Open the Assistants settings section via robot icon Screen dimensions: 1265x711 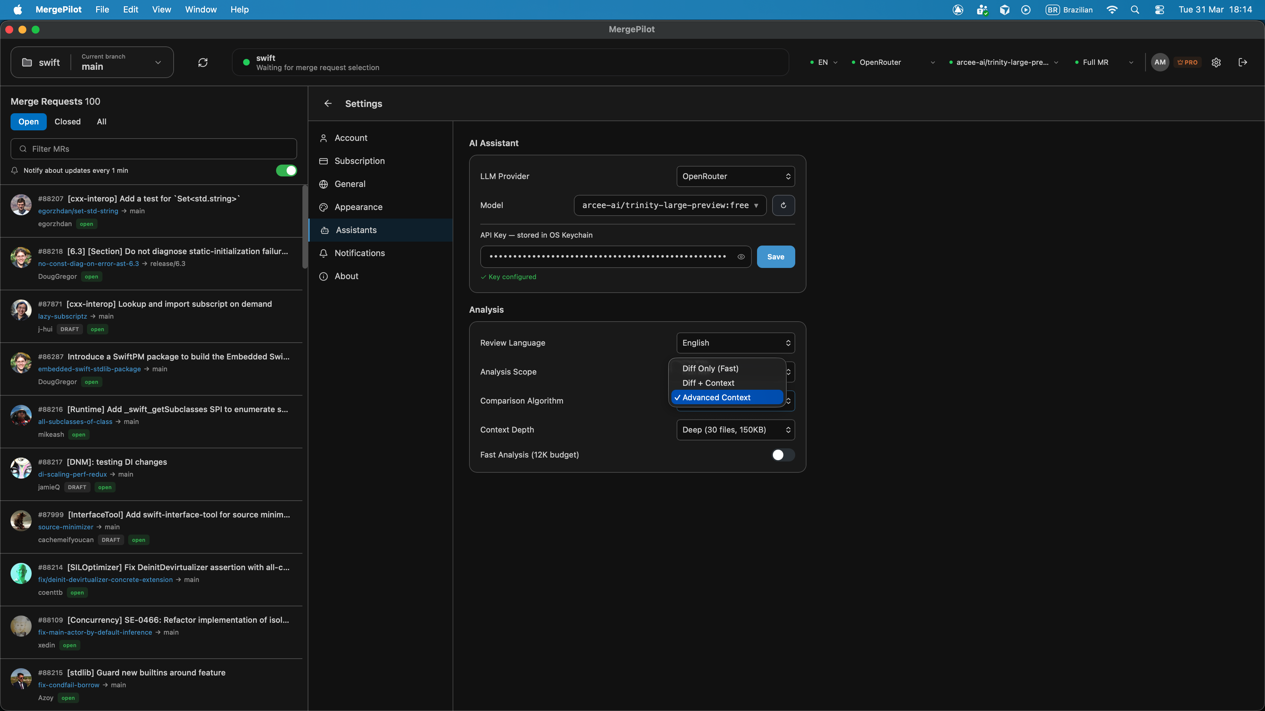pos(355,230)
